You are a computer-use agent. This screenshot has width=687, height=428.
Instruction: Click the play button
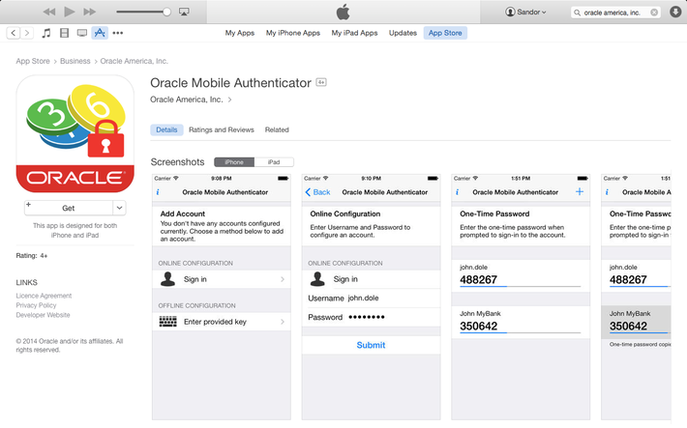70,12
